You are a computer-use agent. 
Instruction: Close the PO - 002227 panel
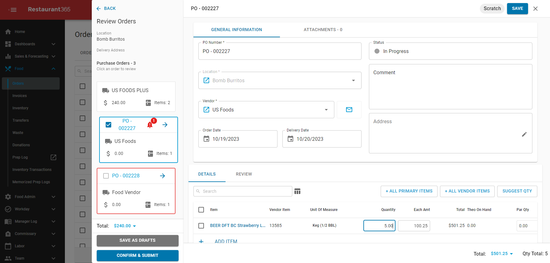(x=535, y=9)
